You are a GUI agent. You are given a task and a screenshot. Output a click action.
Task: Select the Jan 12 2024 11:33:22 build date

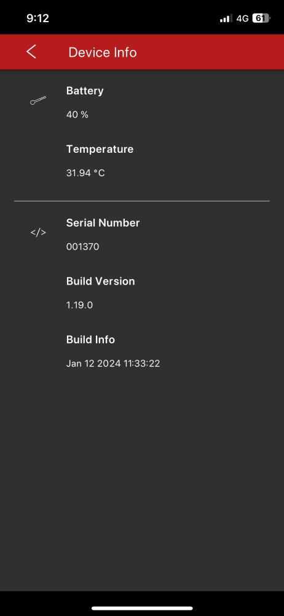(113, 363)
